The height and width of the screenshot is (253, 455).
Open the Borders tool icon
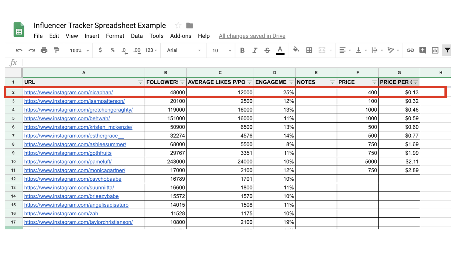coord(309,50)
